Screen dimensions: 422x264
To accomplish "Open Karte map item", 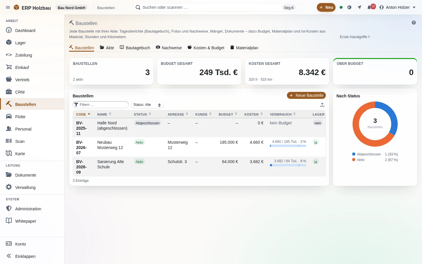I will [x=32, y=153].
